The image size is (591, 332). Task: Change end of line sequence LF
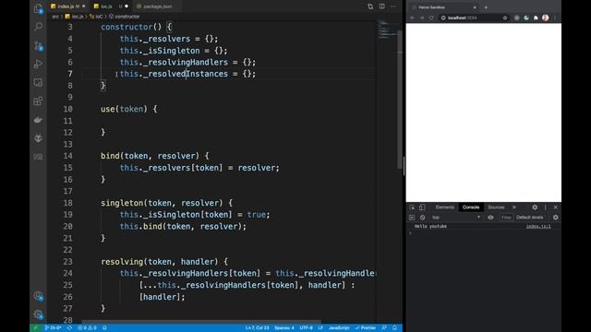pyautogui.click(x=320, y=328)
